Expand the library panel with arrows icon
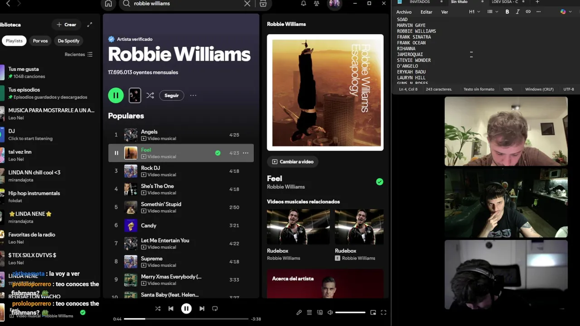Image resolution: width=580 pixels, height=326 pixels. tap(90, 24)
